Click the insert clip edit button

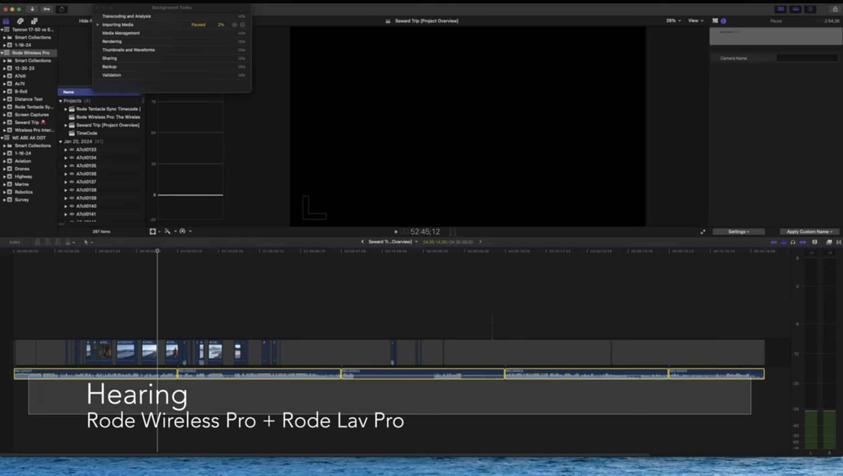pos(48,242)
